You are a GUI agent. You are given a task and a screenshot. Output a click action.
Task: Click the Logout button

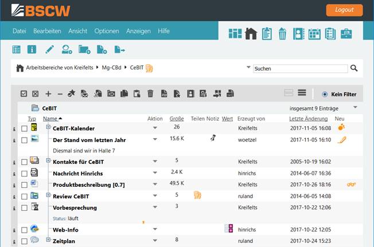click(344, 10)
